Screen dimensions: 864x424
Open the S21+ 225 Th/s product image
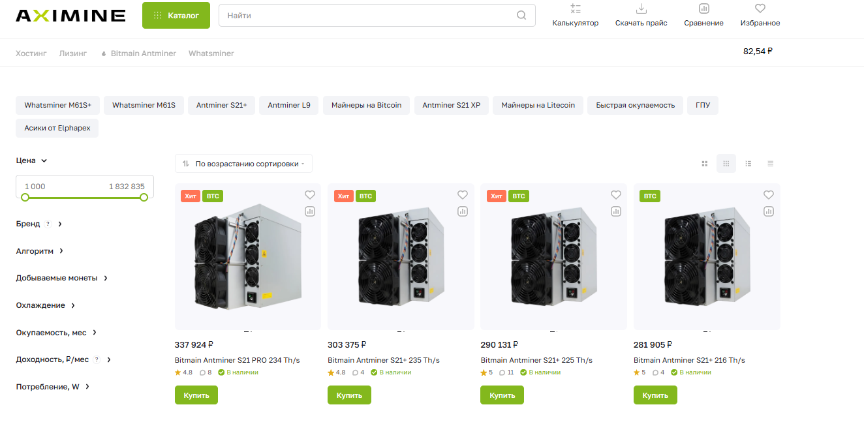[x=554, y=257]
